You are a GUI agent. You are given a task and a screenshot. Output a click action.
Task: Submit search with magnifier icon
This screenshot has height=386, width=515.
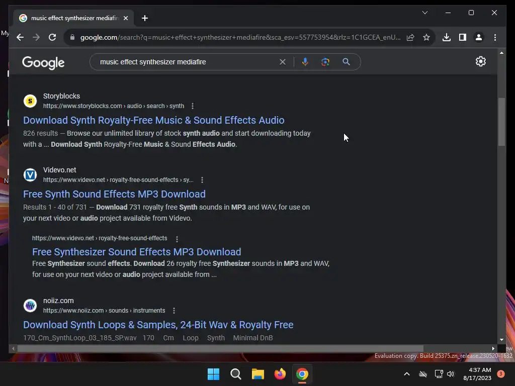coord(346,62)
